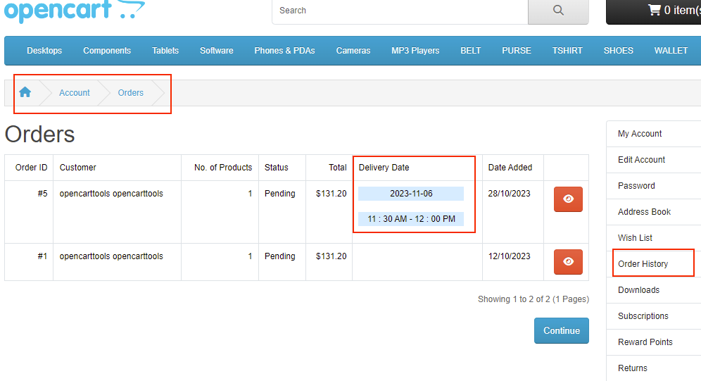Go to the Software category
The image size is (701, 381).
[216, 51]
